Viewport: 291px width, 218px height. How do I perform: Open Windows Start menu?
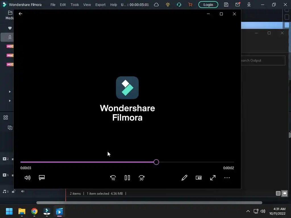(x=9, y=211)
